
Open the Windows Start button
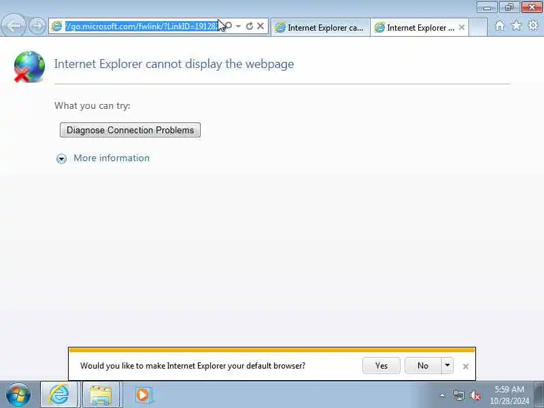pos(18,395)
